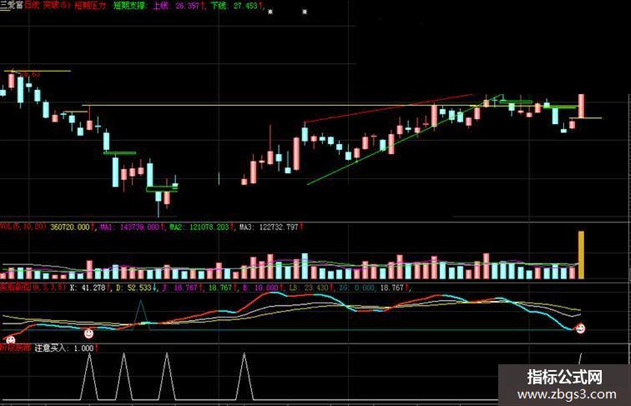Click the D: 52.533 value label
Screen dimensions: 631x406
[x=136, y=288]
